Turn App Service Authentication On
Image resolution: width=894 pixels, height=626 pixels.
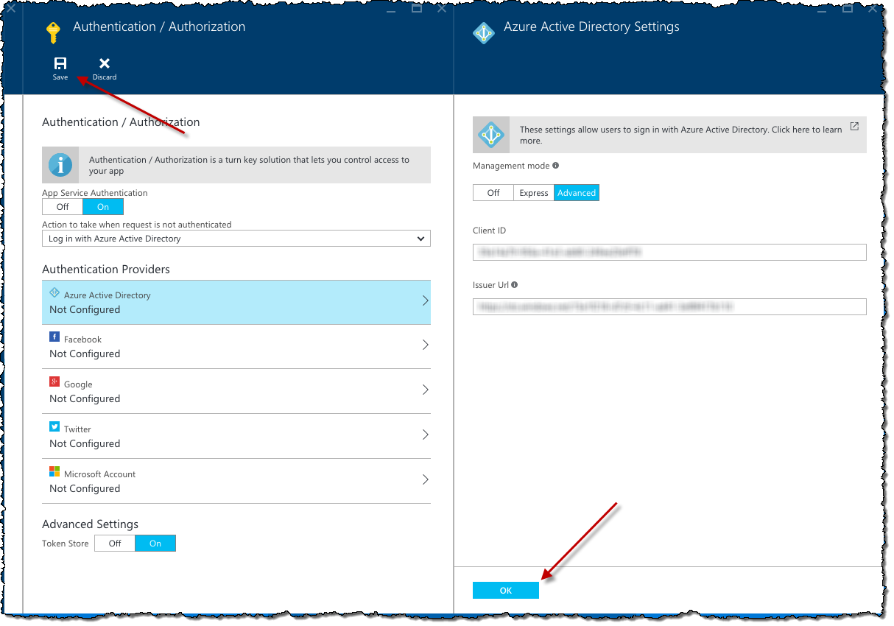[103, 207]
